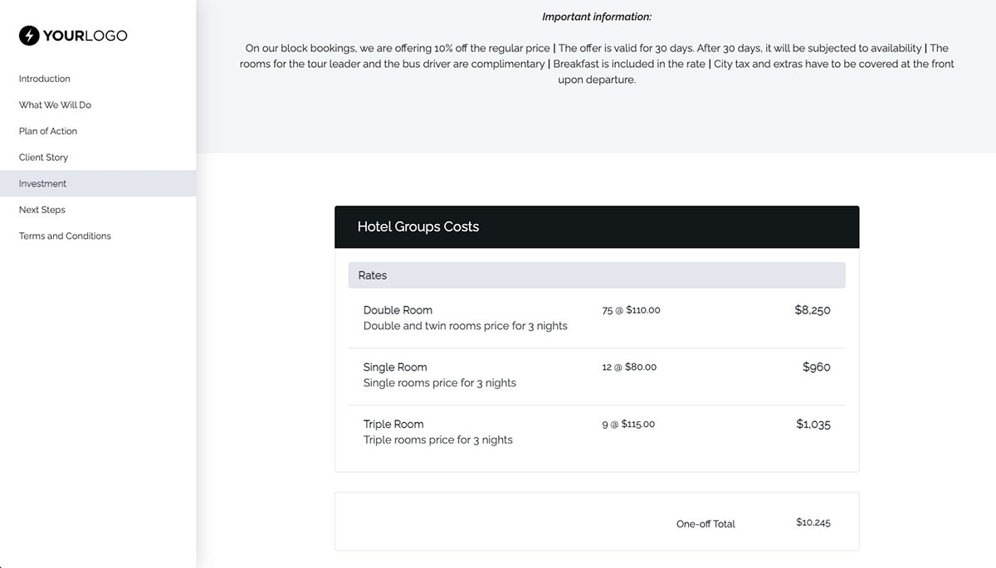Click the Triple Room line item
The height and width of the screenshot is (568, 996).
click(x=393, y=424)
